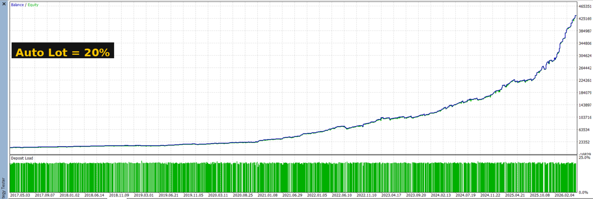Click the 224261 axis value

click(584, 81)
